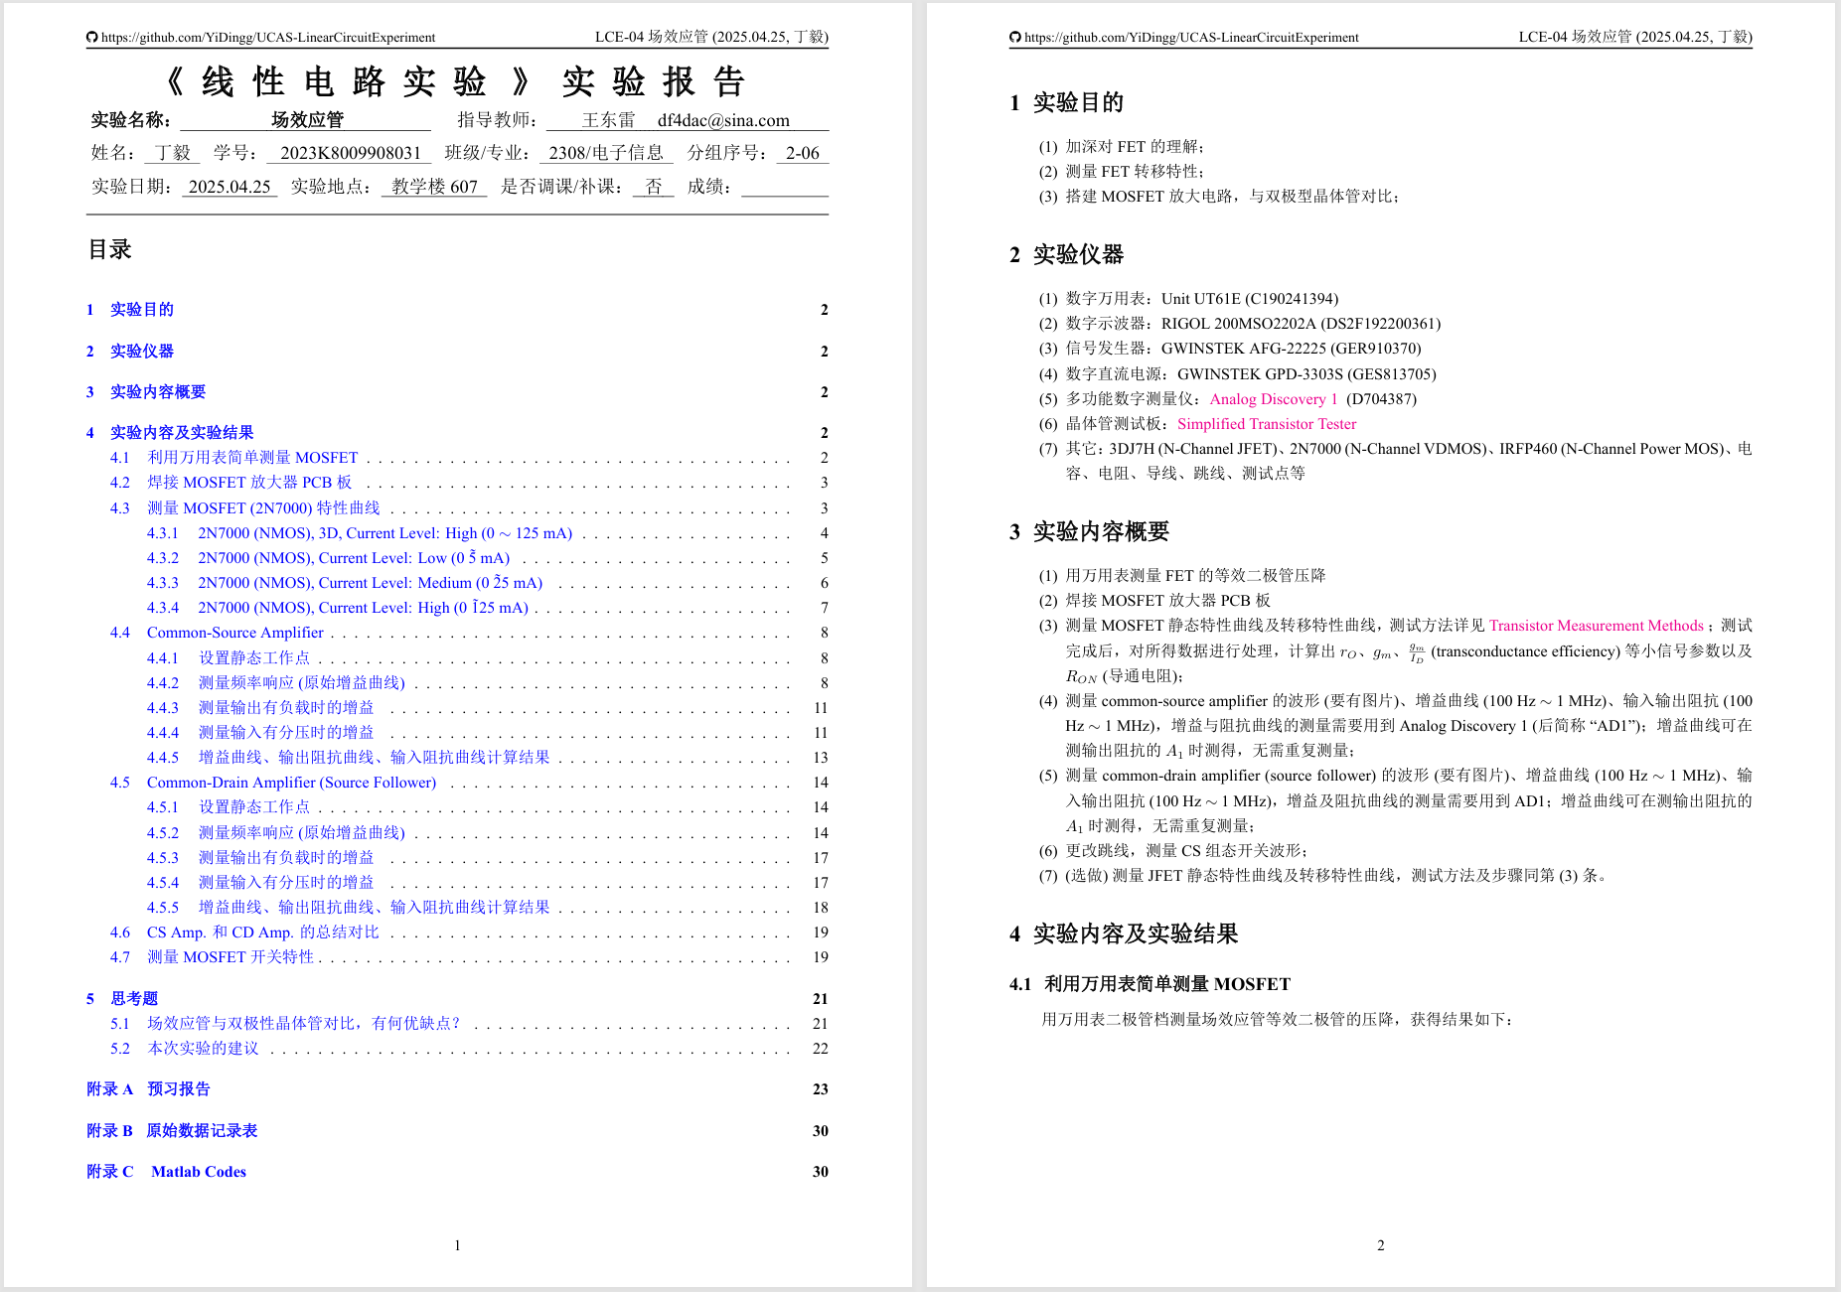
Task: Click GitHub icon in left page header
Action: click(x=92, y=38)
